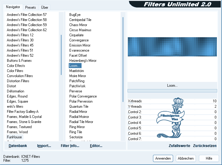222x165 pixels.
Task: Choose the Sectorize filter
Action: pyautogui.click(x=76, y=137)
